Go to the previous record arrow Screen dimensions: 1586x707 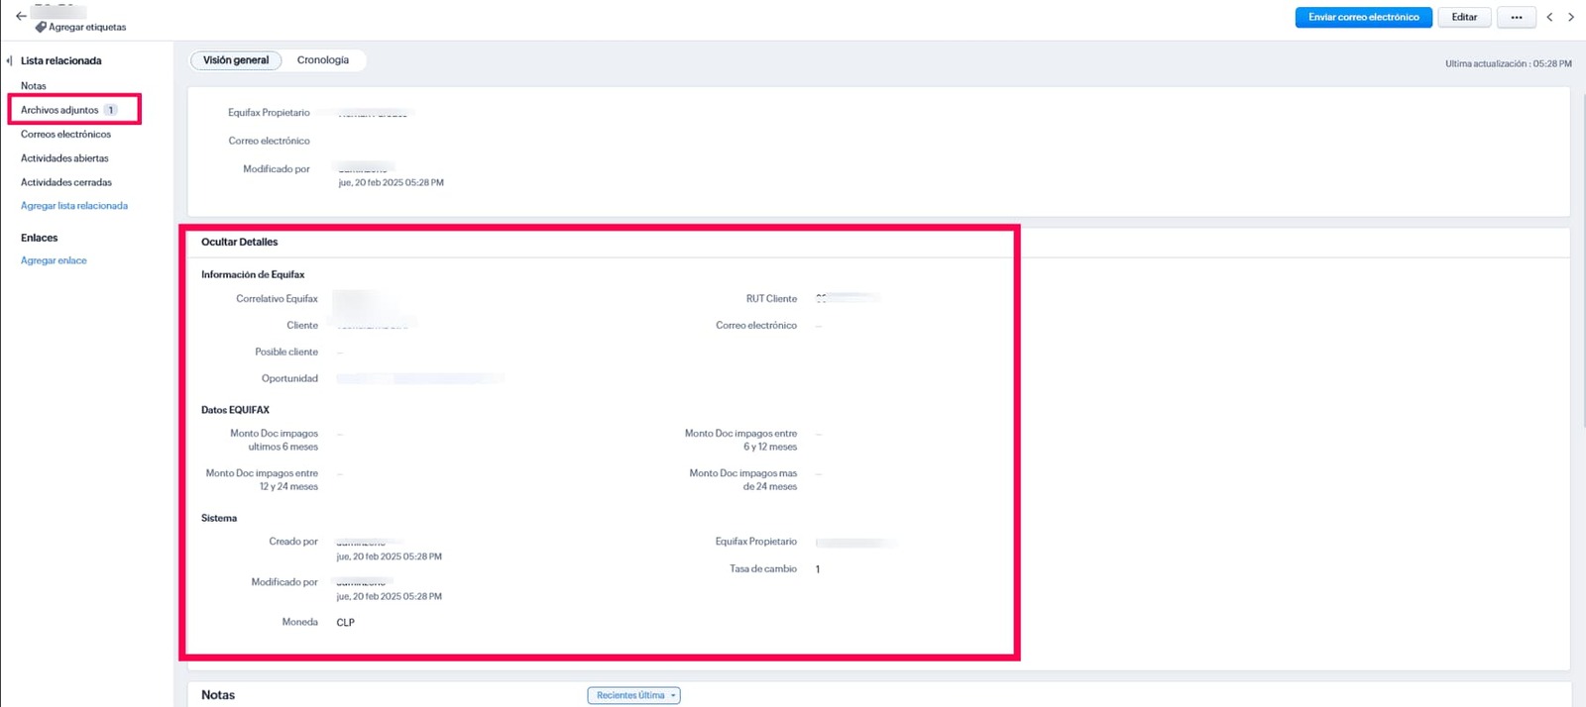[1549, 17]
